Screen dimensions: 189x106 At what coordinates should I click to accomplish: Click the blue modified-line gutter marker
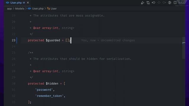pyautogui.click(x=17, y=40)
